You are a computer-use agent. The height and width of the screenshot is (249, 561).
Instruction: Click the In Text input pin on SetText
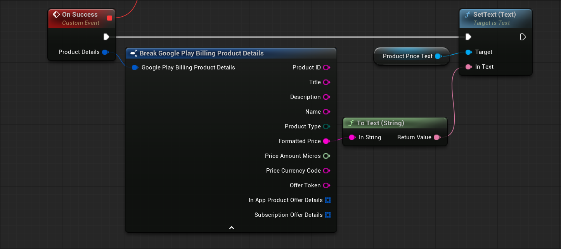coord(468,67)
